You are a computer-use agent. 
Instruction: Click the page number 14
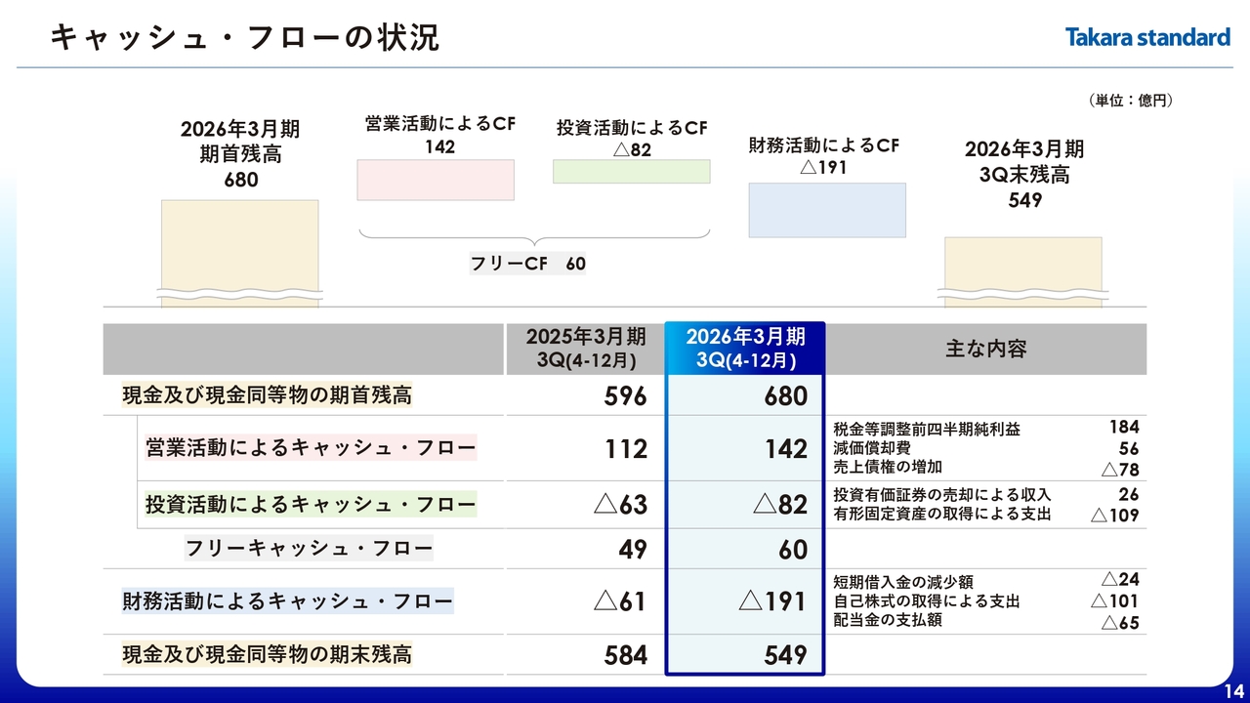tap(1233, 691)
